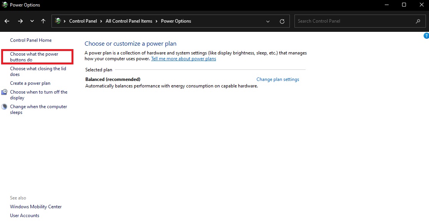Click Change plan settings for Balanced plan
429x224 pixels.
tap(278, 79)
